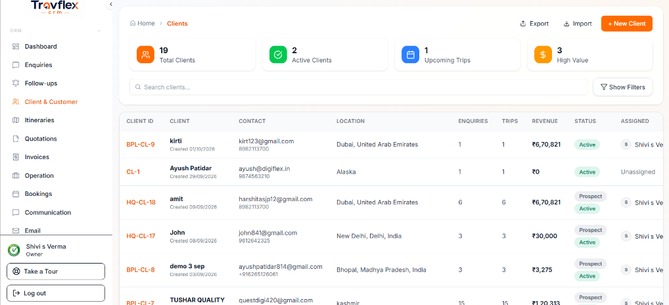Image resolution: width=669 pixels, height=305 pixels.
Task: Collapse the CRM section chevron
Action: 99,31
